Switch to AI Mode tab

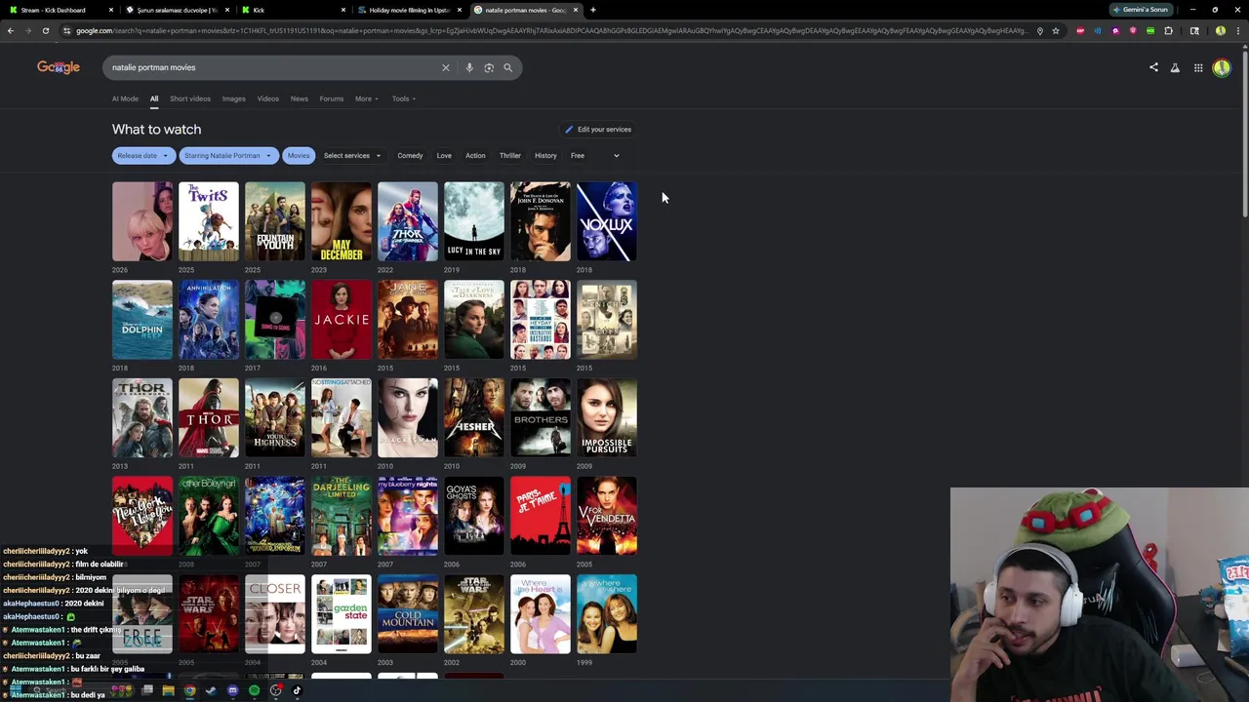[125, 98]
